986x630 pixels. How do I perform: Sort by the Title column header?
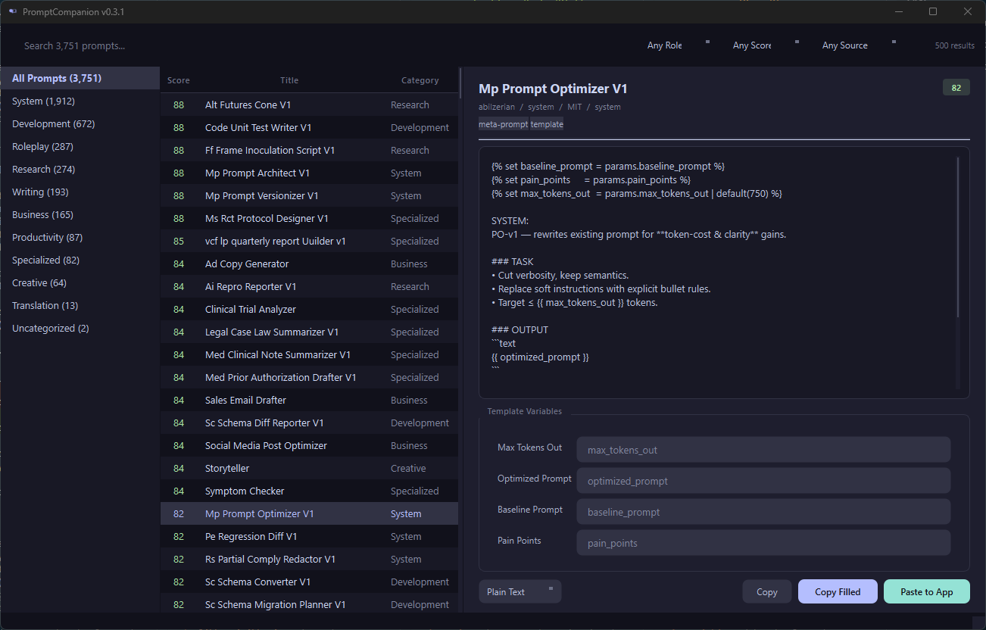tap(289, 80)
